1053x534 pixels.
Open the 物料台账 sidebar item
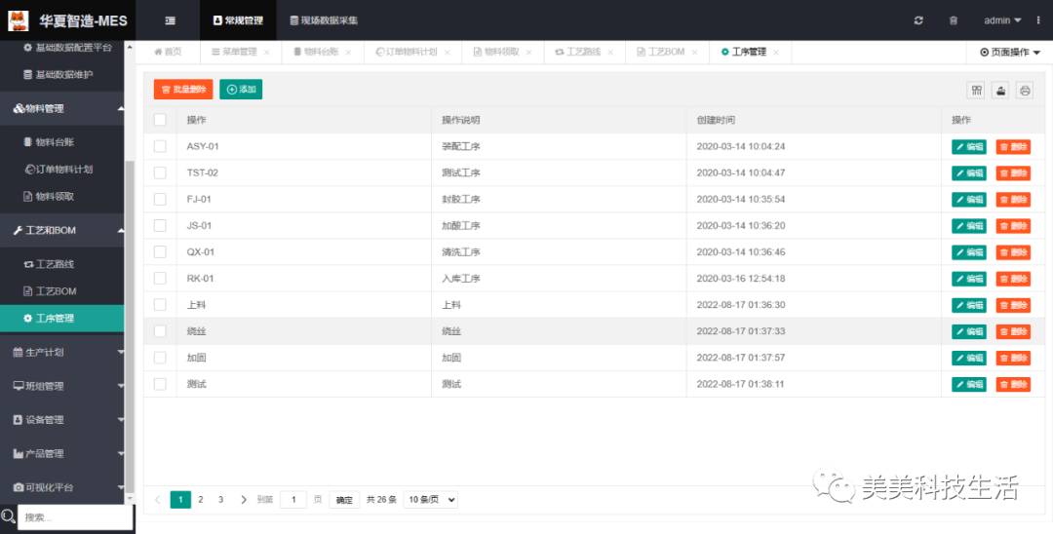[x=61, y=142]
